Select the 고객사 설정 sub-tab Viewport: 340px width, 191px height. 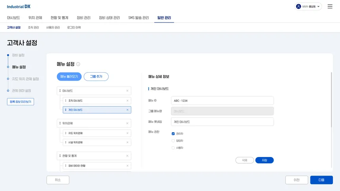point(14,28)
